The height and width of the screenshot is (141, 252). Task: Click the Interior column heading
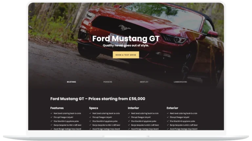tap(134, 108)
